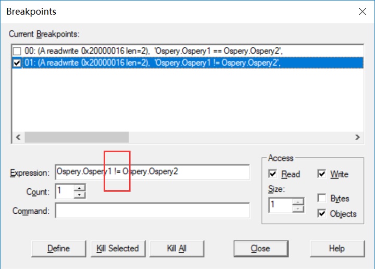Check the Bytes size option

322,198
